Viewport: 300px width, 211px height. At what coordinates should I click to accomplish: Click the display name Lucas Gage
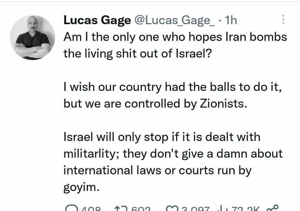97,20
